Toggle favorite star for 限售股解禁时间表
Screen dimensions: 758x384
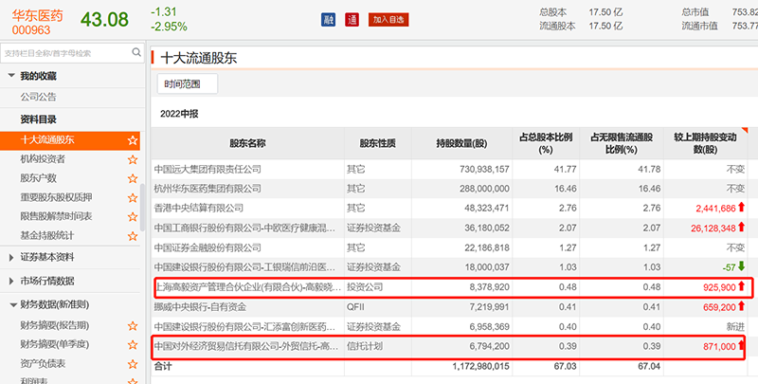133,217
